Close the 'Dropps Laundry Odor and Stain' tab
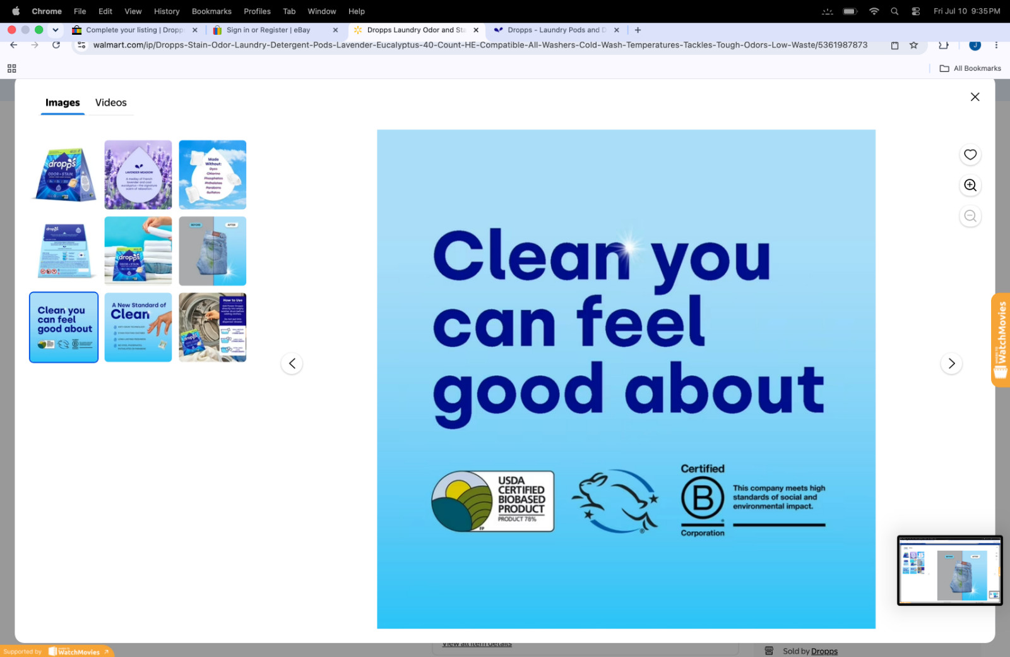This screenshot has height=657, width=1010. [476, 30]
